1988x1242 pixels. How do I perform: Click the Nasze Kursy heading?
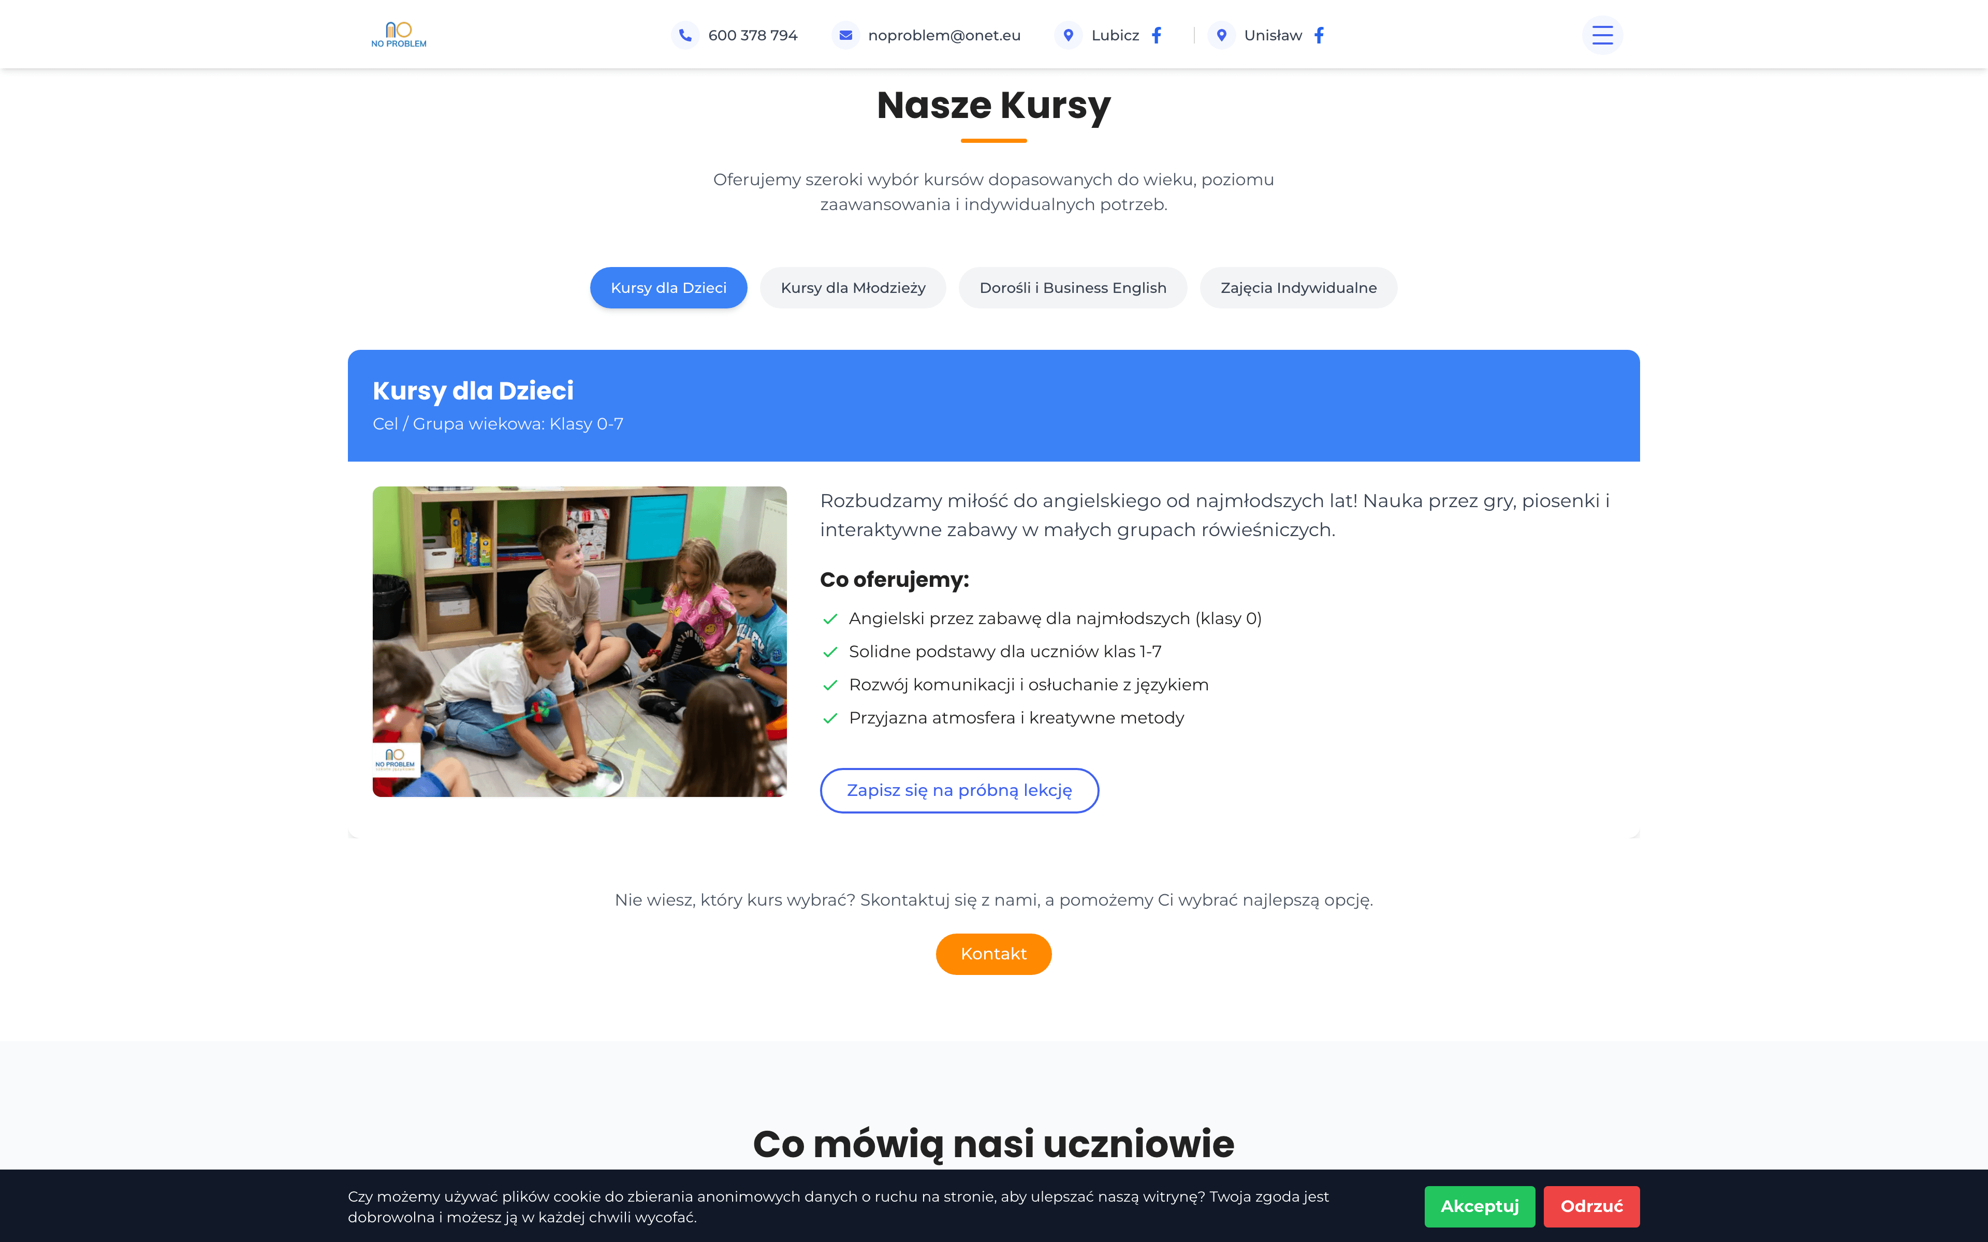pyautogui.click(x=993, y=105)
